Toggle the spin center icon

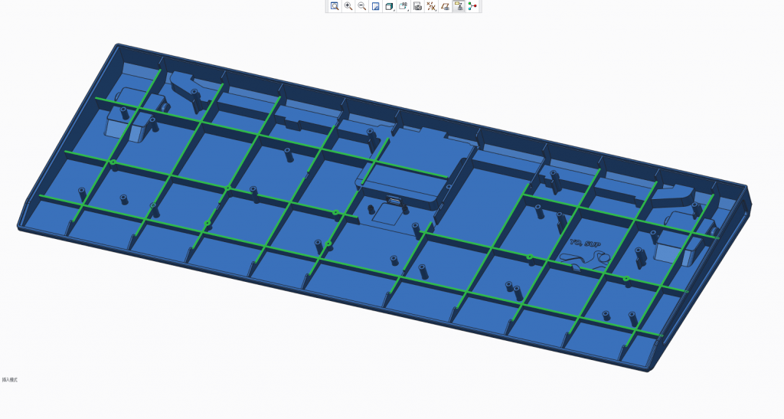click(x=472, y=6)
